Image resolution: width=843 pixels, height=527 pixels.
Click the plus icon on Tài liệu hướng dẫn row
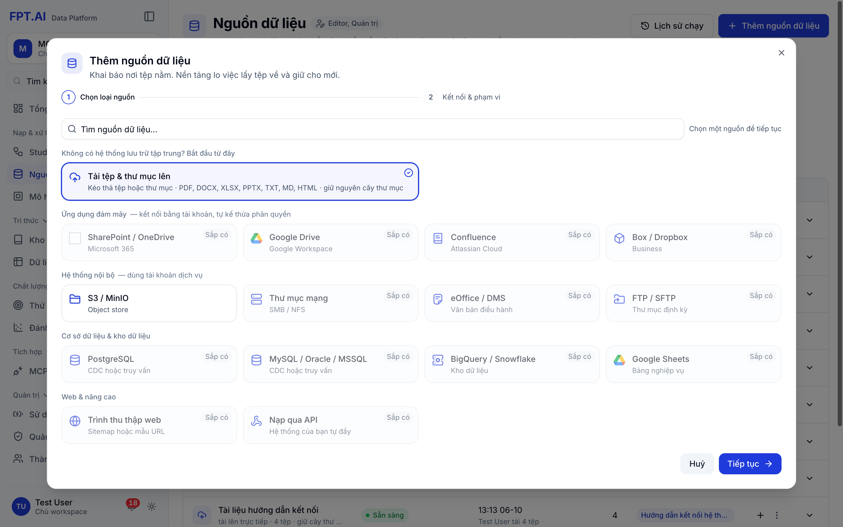760,515
